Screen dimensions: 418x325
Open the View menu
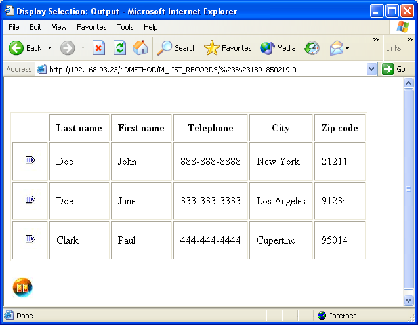click(59, 27)
